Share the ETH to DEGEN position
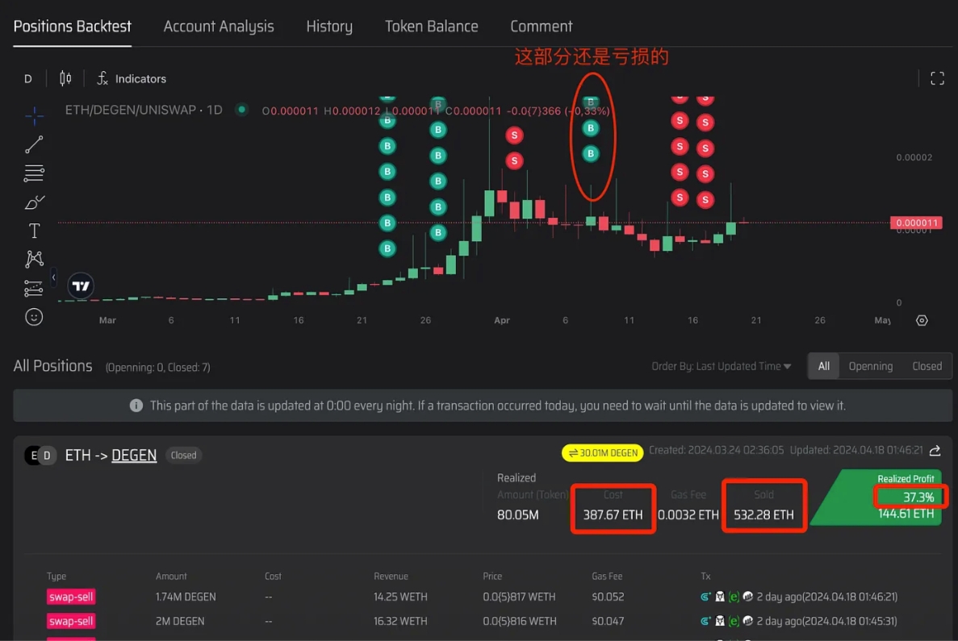 [935, 451]
